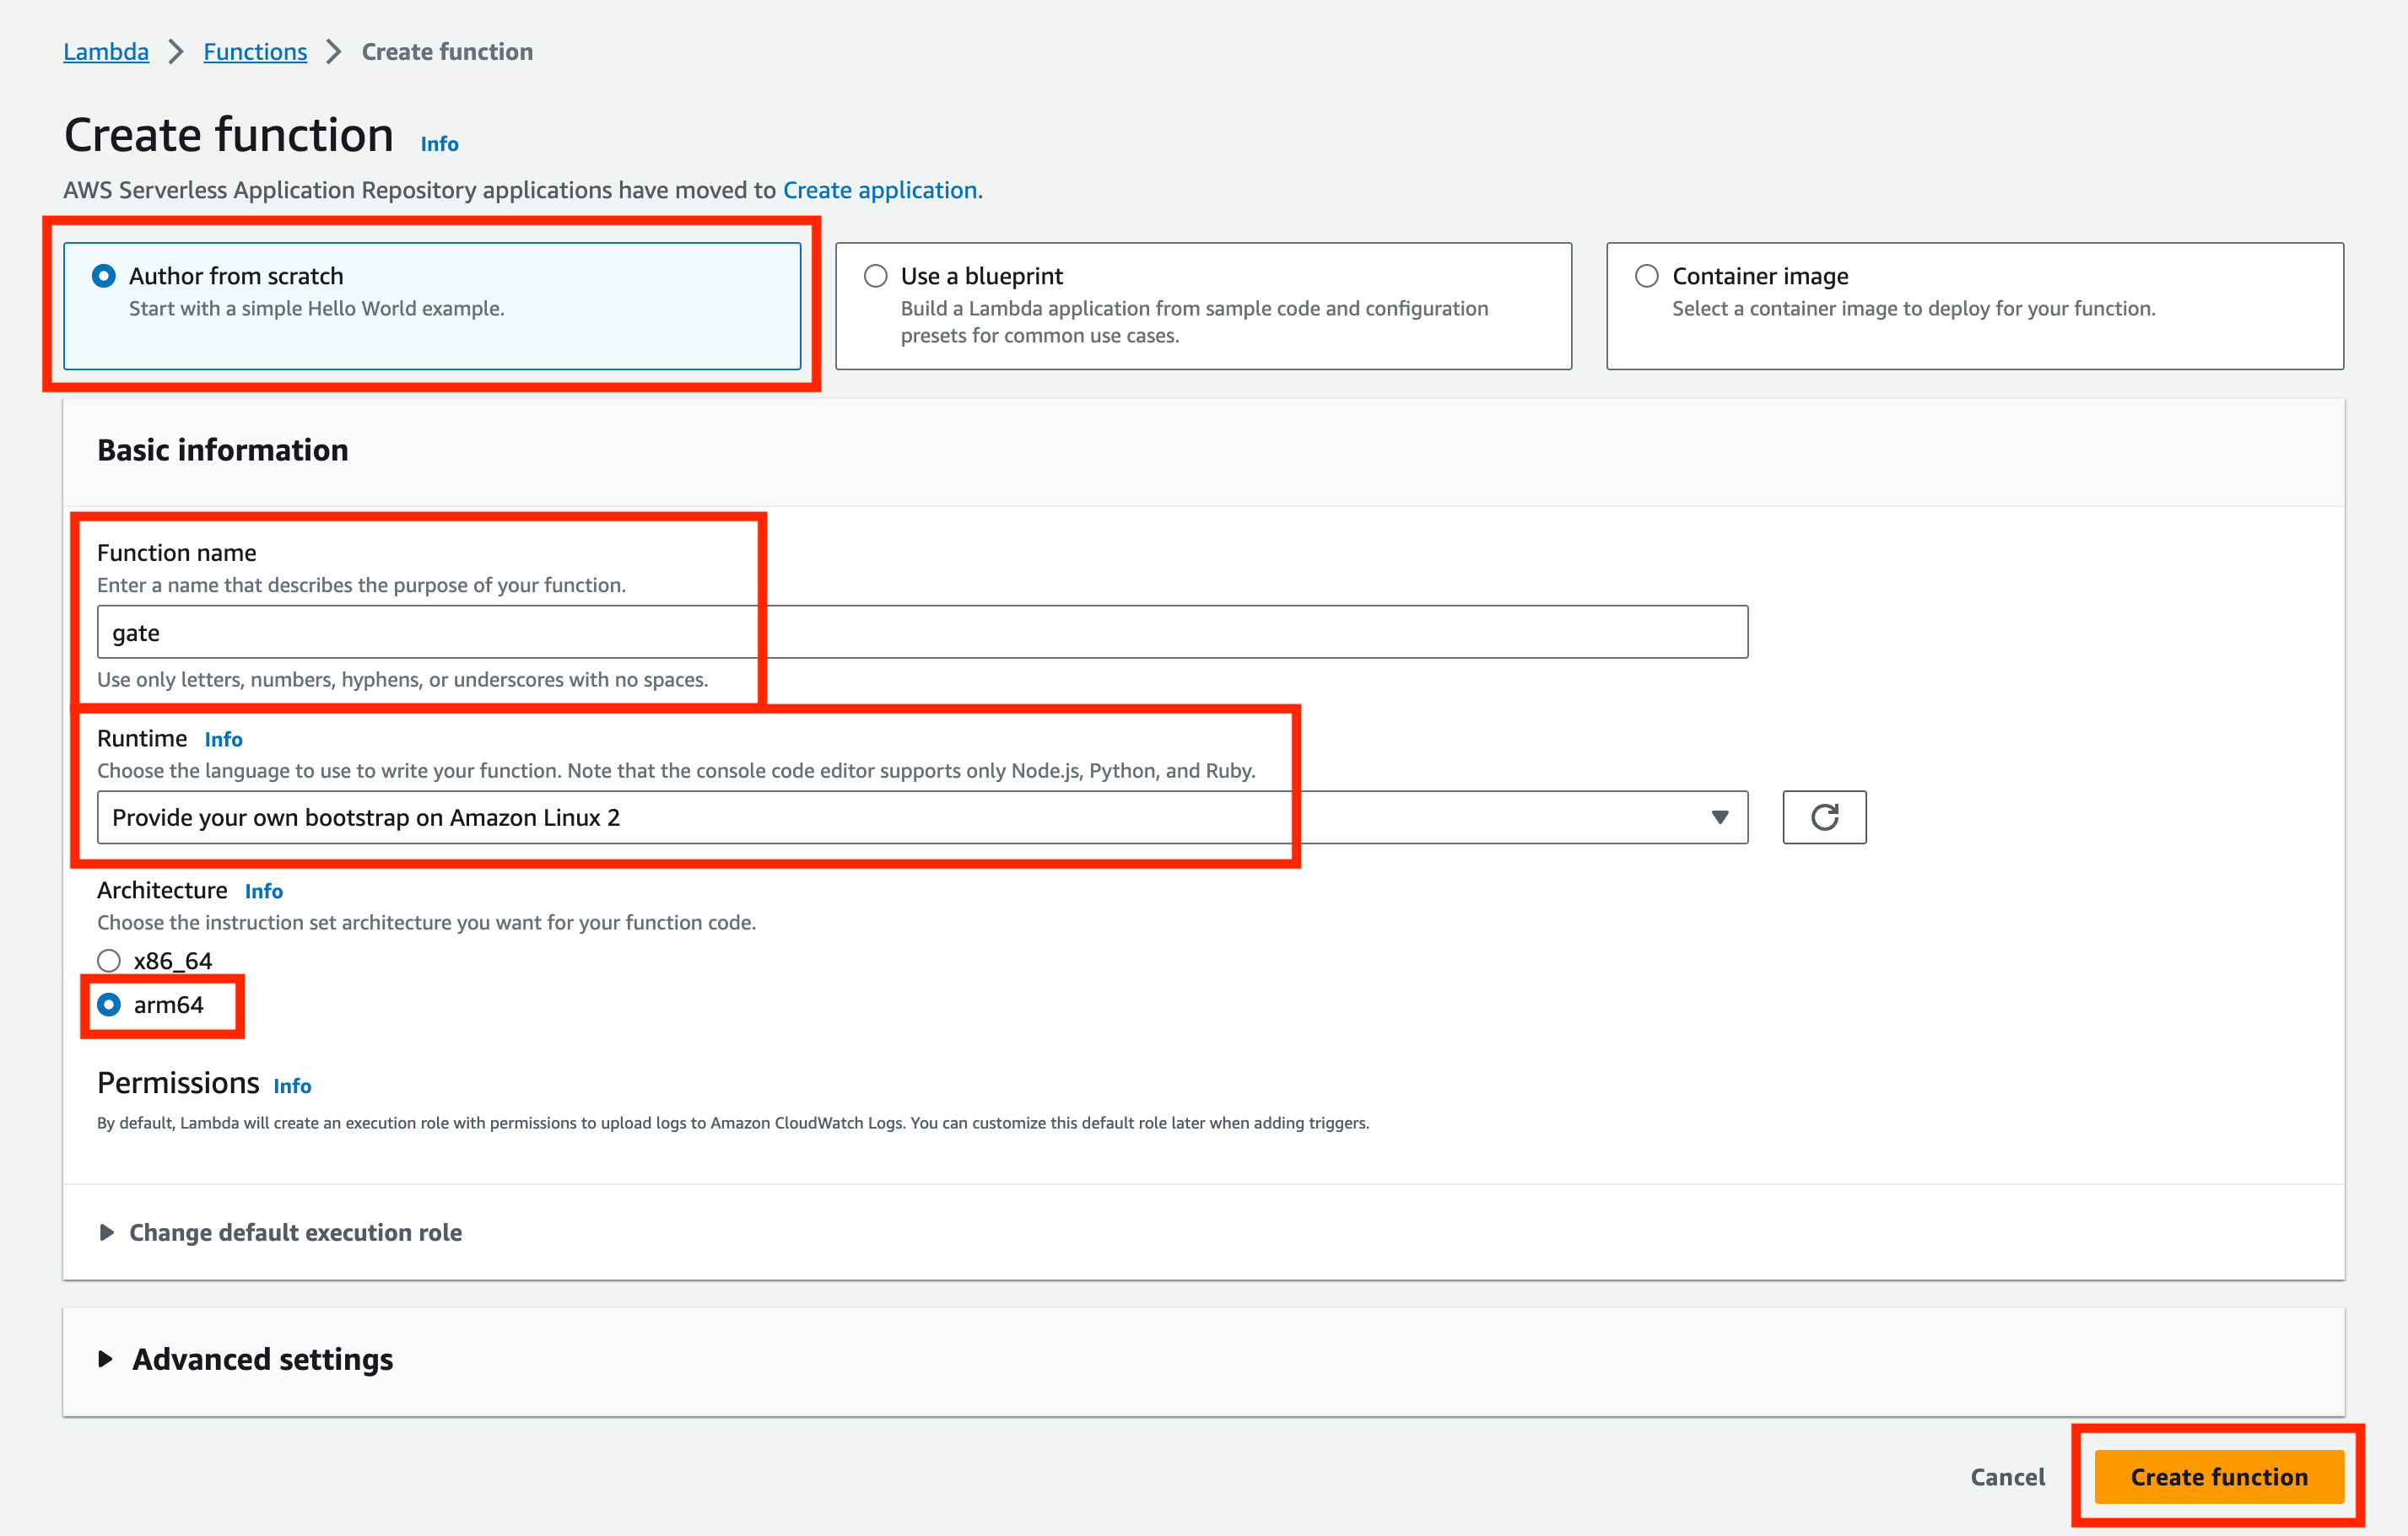Click Info link beside Architecture label
This screenshot has height=1536, width=2408.
263,891
